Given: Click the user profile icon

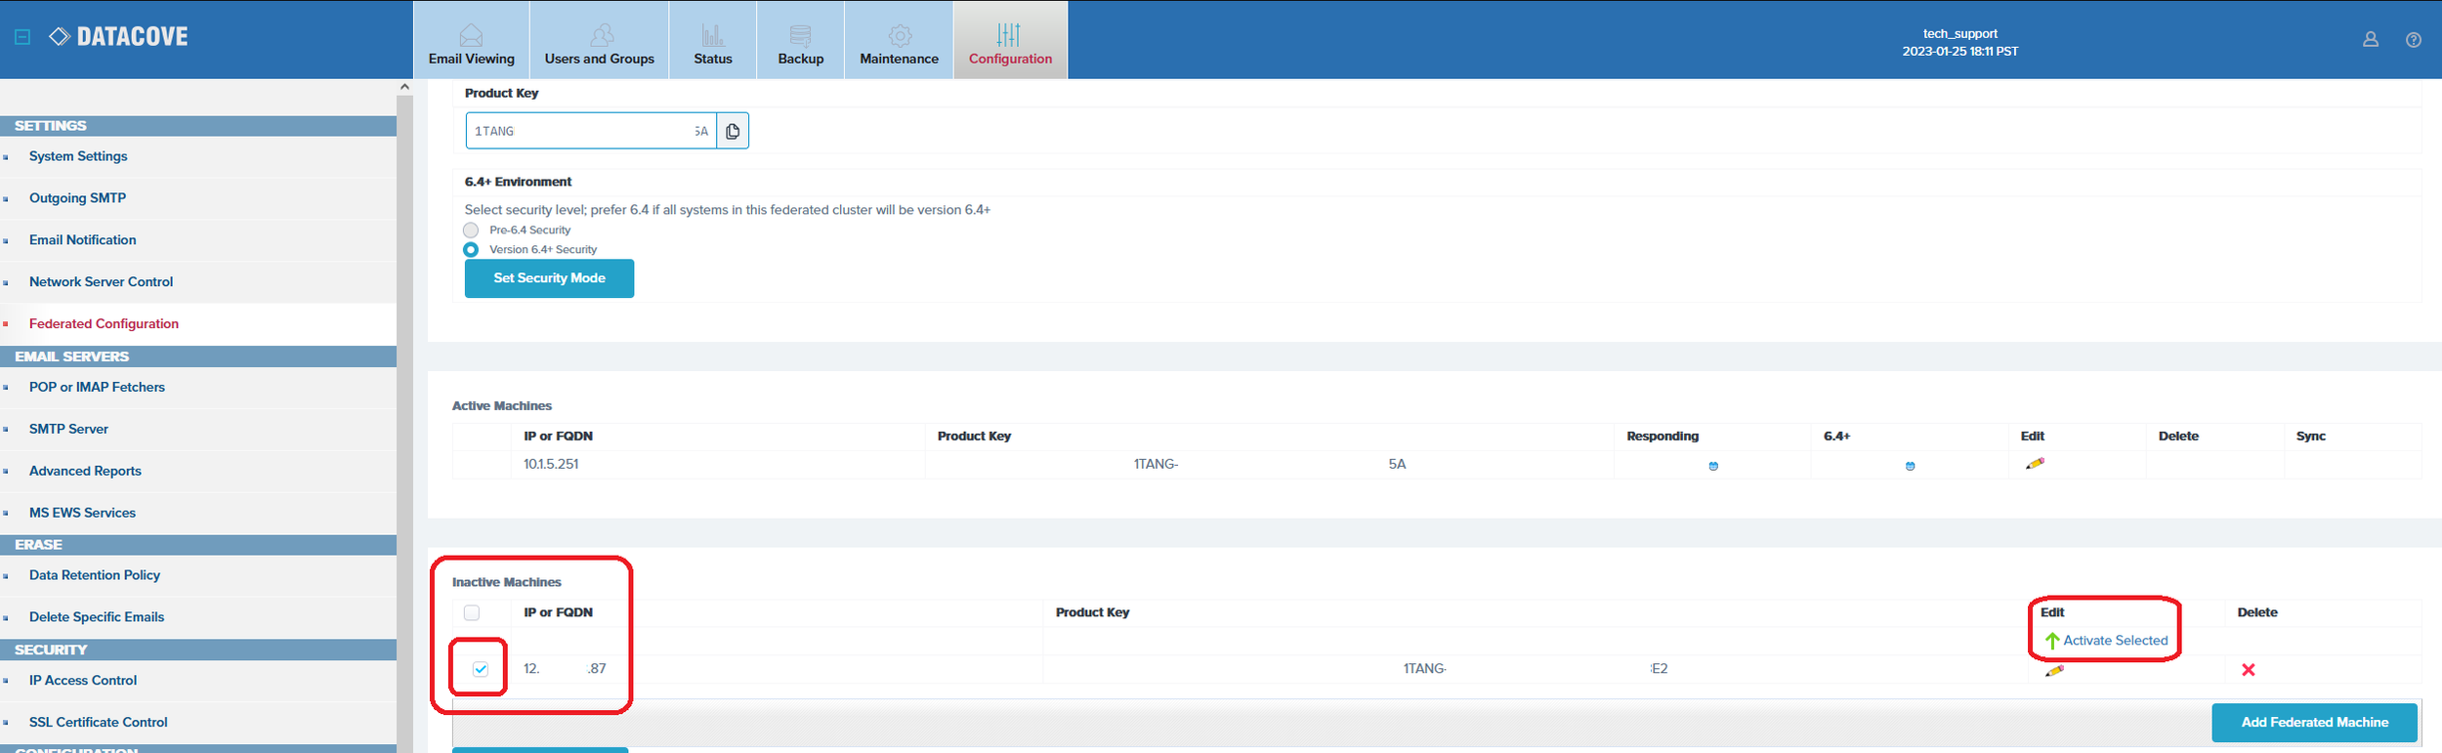Looking at the screenshot, I should 2370,39.
